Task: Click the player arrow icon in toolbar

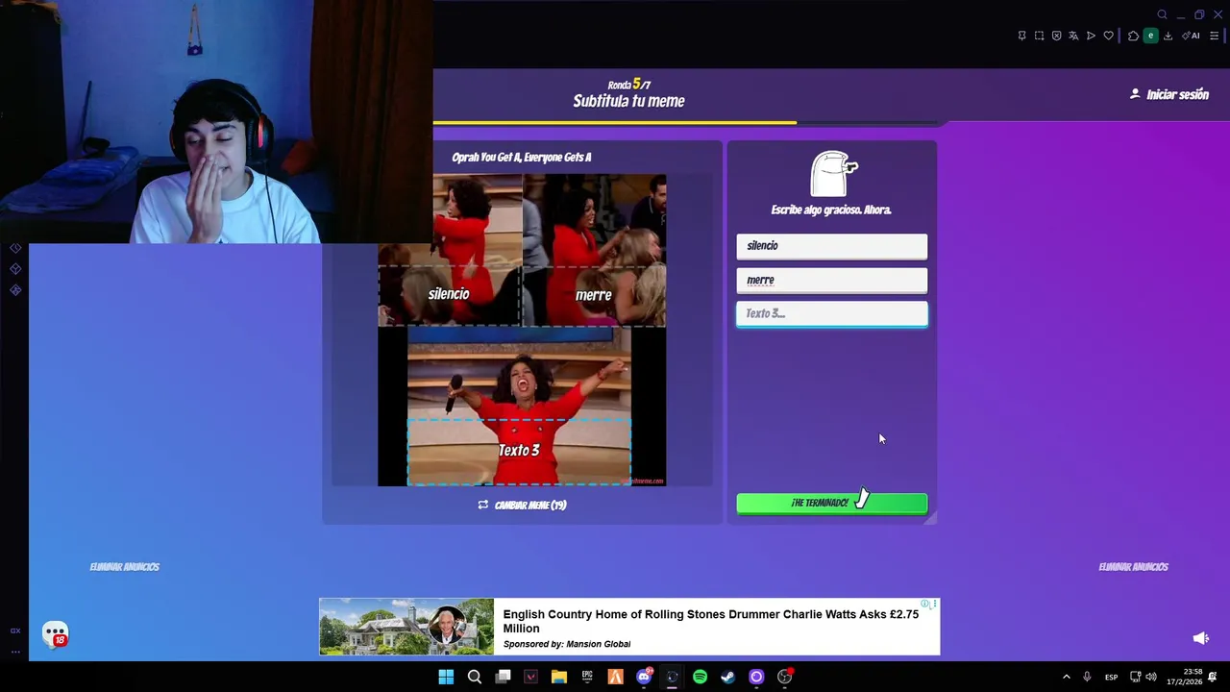Action: coord(1091,36)
